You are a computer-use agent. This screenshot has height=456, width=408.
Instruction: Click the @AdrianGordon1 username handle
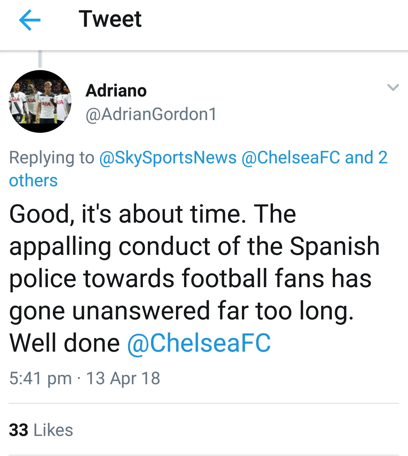click(150, 114)
